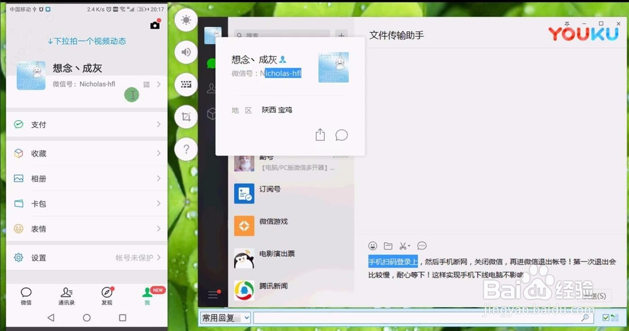Click the avatar image in the profile card
629x331 pixels.
[333, 67]
